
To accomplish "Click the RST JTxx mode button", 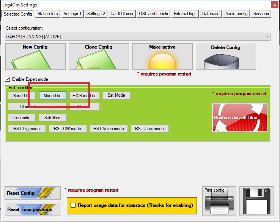I will [149, 129].
